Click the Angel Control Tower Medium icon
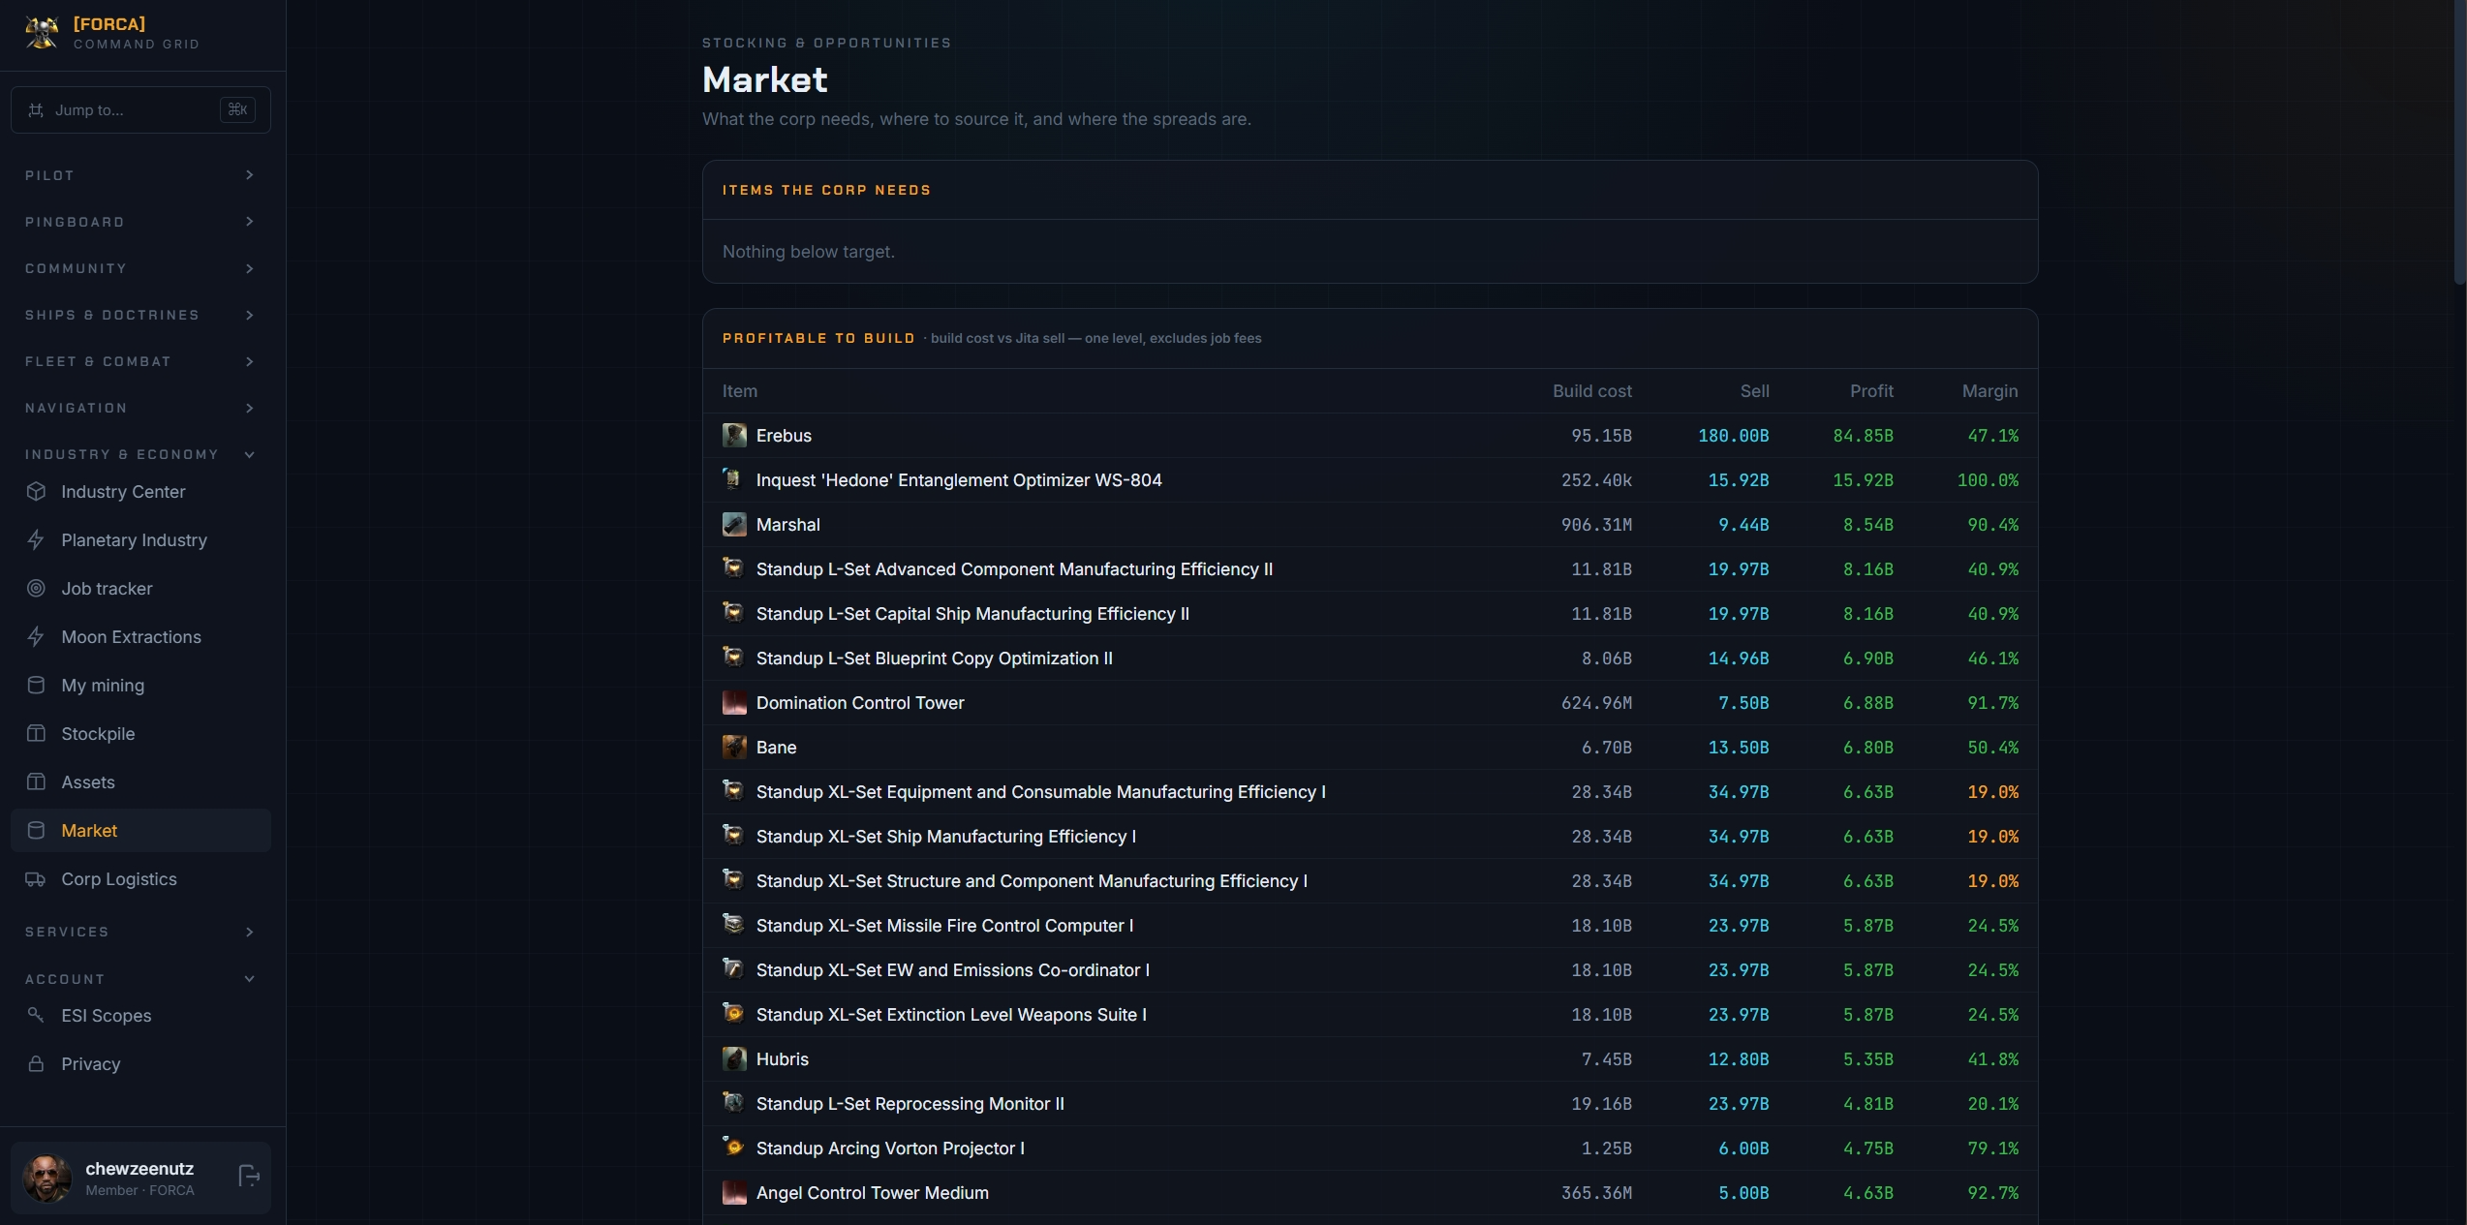This screenshot has width=2467, height=1225. point(734,1192)
